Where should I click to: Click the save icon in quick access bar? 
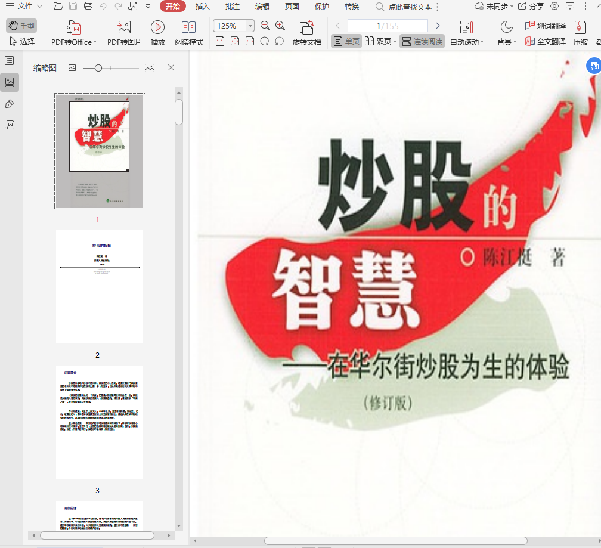(x=73, y=6)
